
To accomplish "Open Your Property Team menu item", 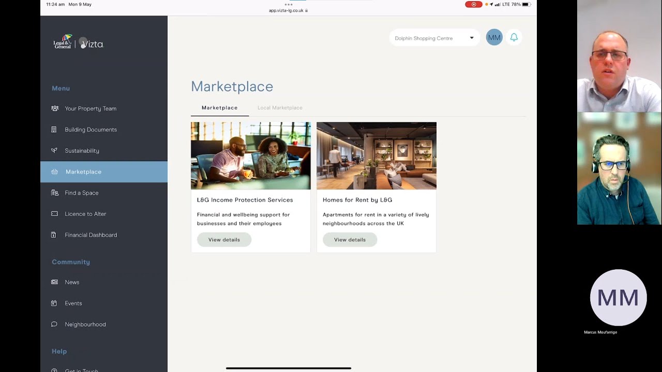I will (104, 109).
